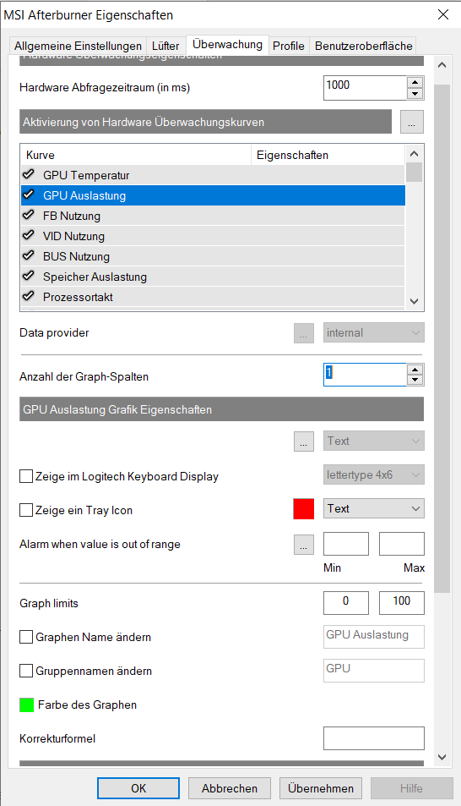Click the GPU Auslastung graph name field
461x806 pixels.
374,637
